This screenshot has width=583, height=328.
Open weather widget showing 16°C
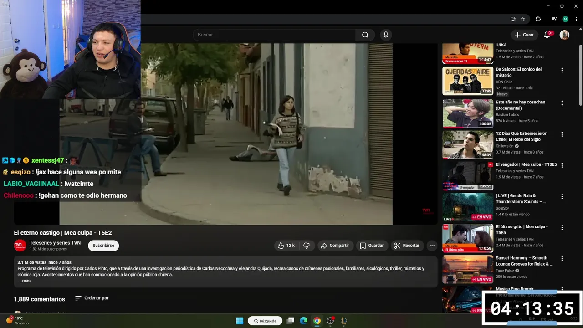pos(17,321)
